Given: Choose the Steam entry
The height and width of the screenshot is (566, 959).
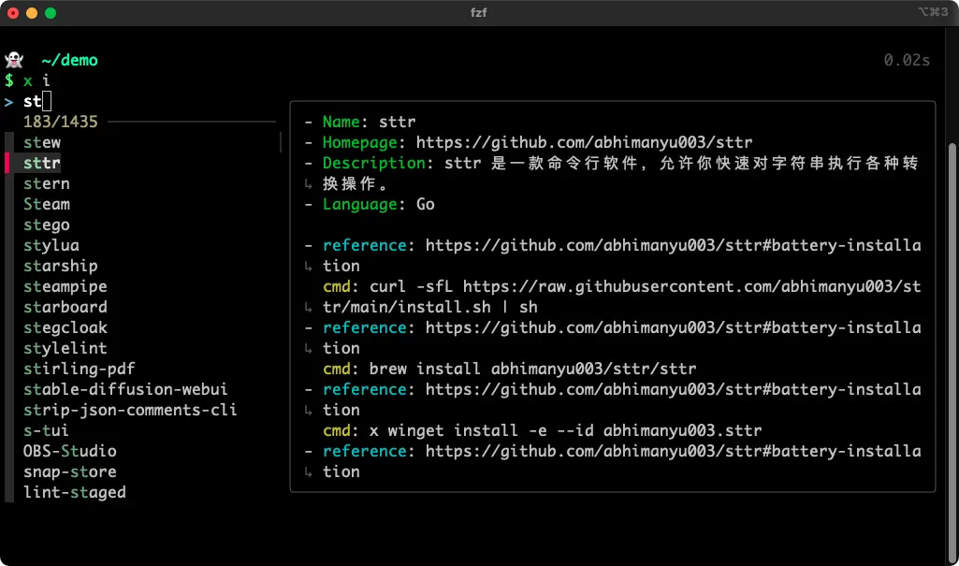Looking at the screenshot, I should 47,204.
